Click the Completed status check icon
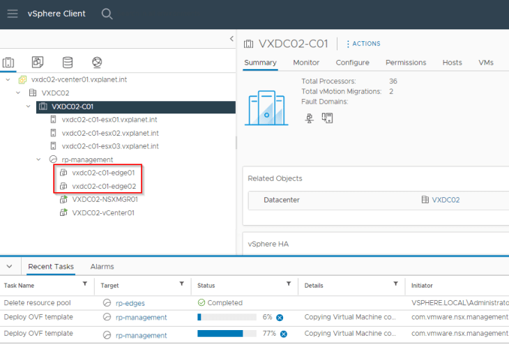The image size is (509, 351). pyautogui.click(x=202, y=303)
